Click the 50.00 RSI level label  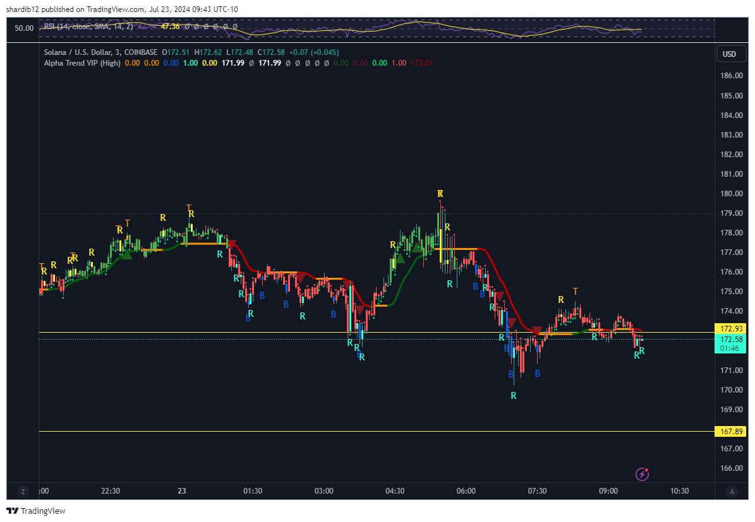click(x=24, y=28)
